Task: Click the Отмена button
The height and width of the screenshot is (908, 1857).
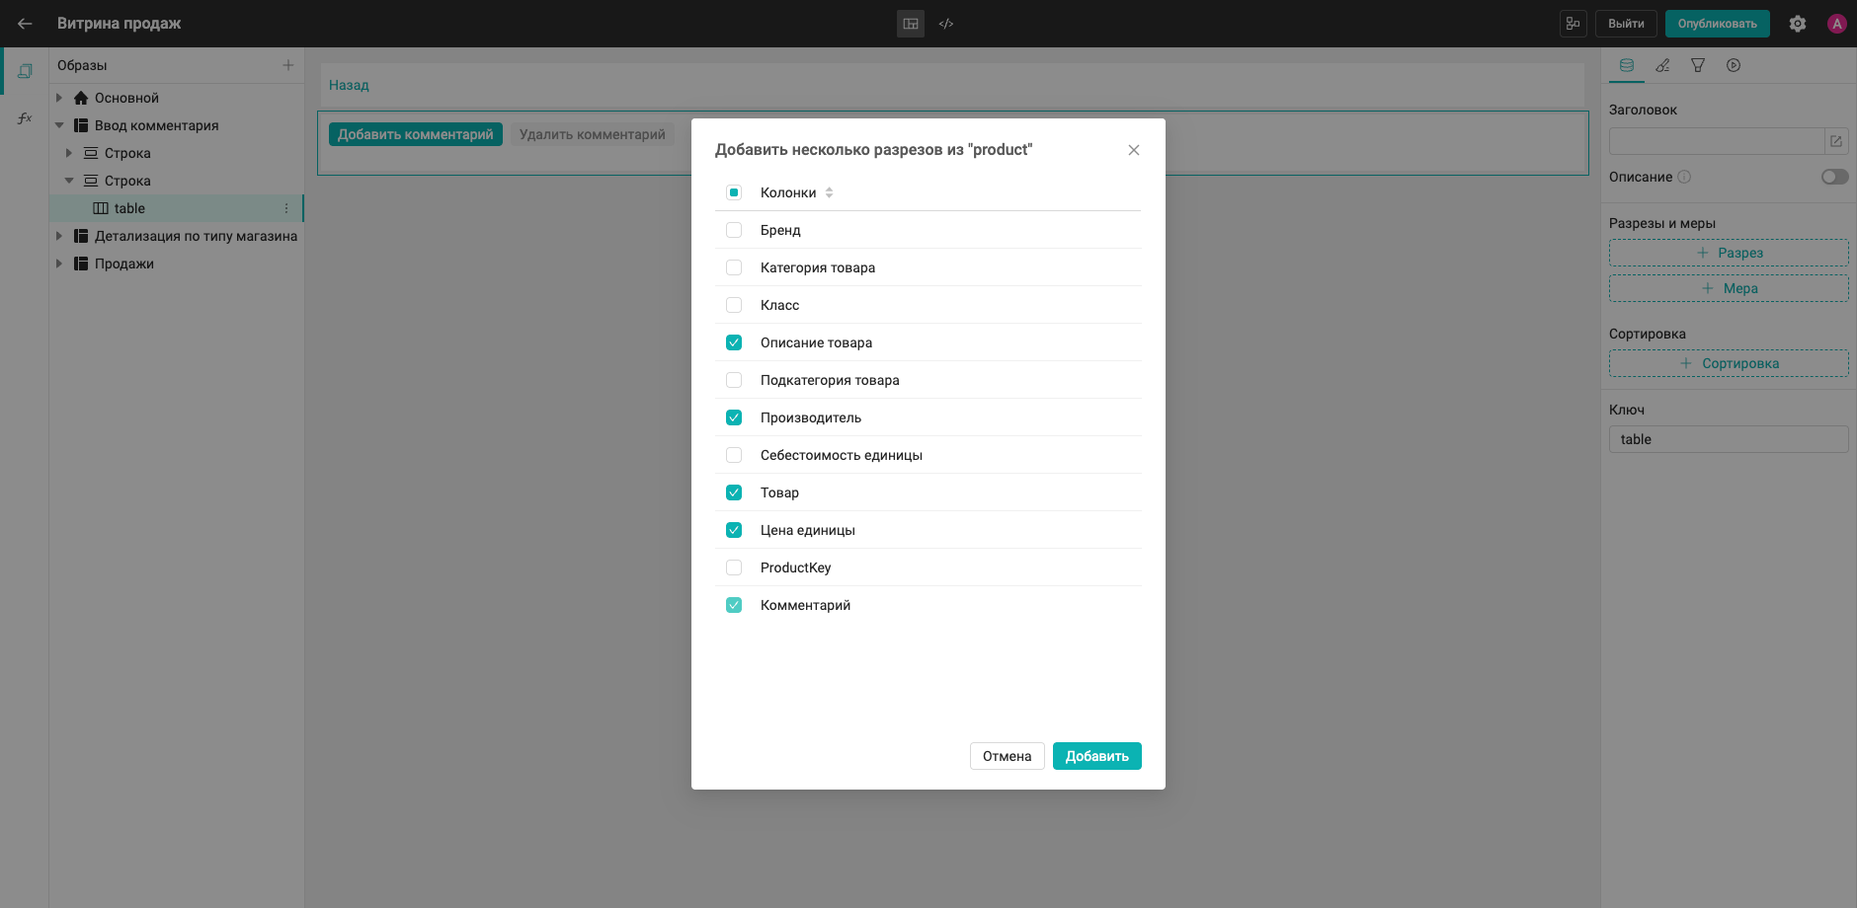Action: tap(1007, 756)
